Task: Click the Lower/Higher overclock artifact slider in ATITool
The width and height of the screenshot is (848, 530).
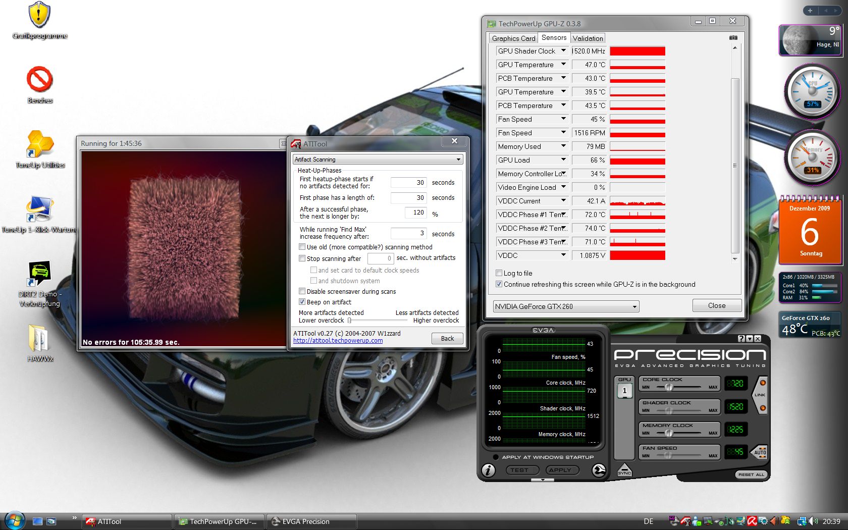Action: (x=378, y=321)
